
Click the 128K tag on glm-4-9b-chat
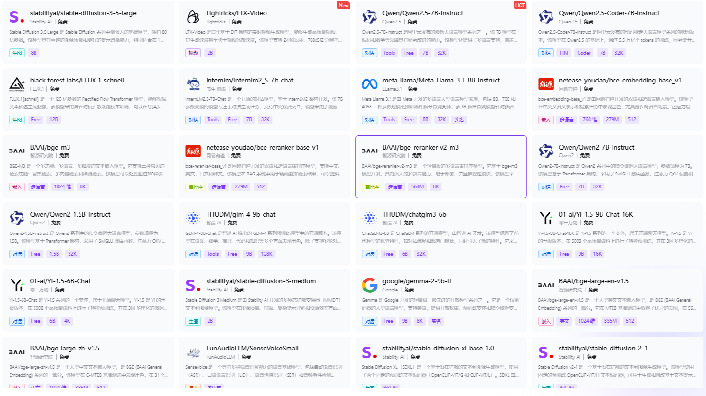point(266,254)
